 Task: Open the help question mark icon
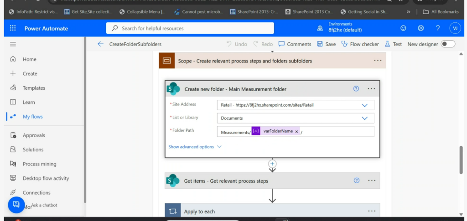438,28
